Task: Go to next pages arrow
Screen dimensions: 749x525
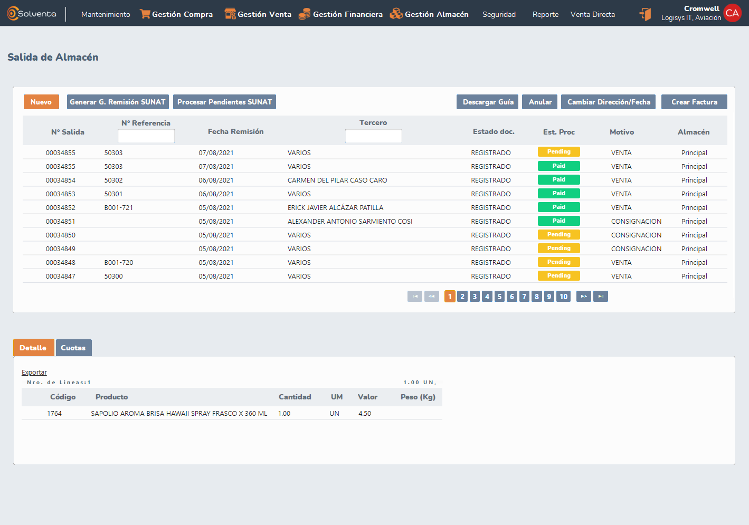Action: [583, 297]
